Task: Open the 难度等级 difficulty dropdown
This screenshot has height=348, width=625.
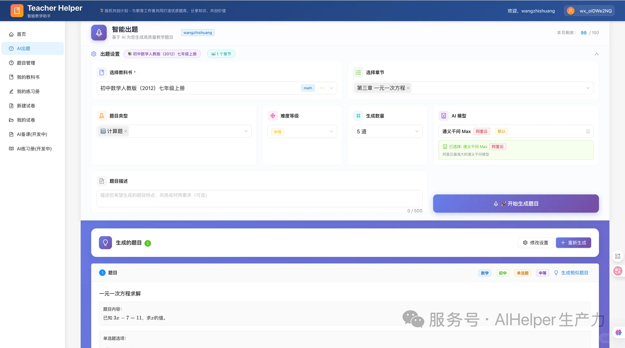Action: click(x=331, y=131)
